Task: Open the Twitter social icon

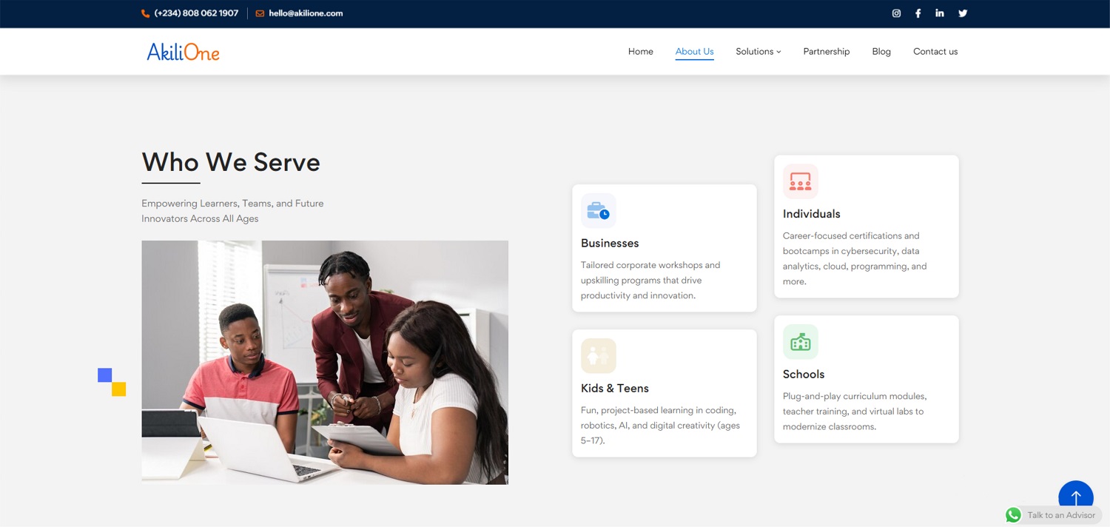Action: coord(963,13)
